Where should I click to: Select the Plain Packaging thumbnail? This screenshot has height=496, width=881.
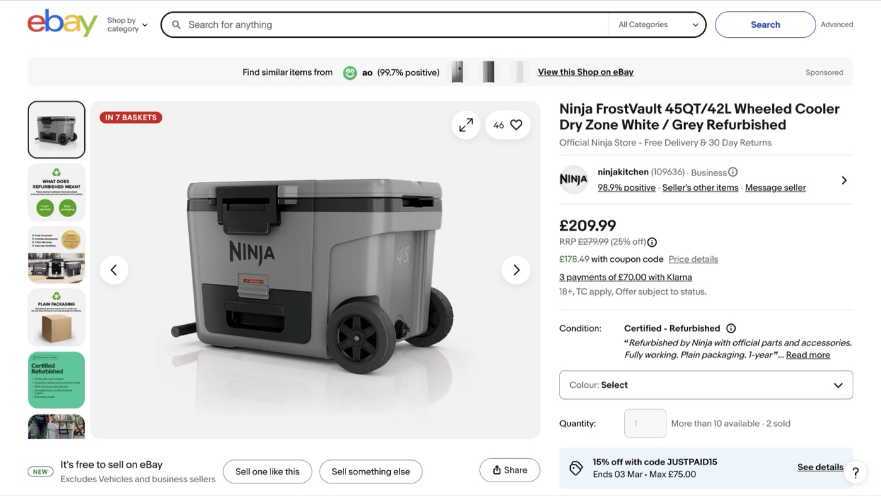[57, 317]
